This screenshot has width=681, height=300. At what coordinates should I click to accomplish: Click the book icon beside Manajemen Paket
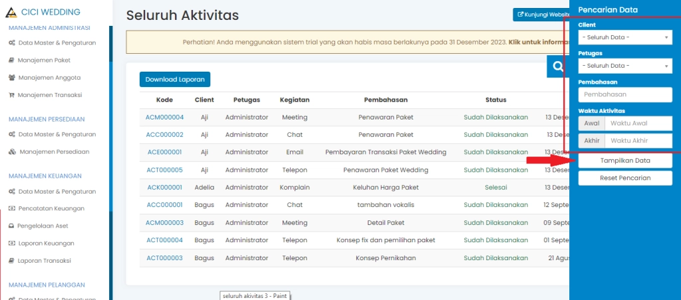[11, 60]
